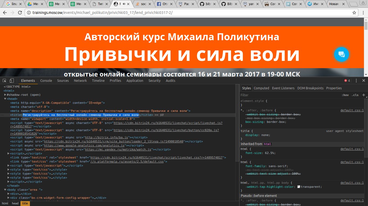
Task: Switch to the Event Listeners tab
Action: pos(283,88)
